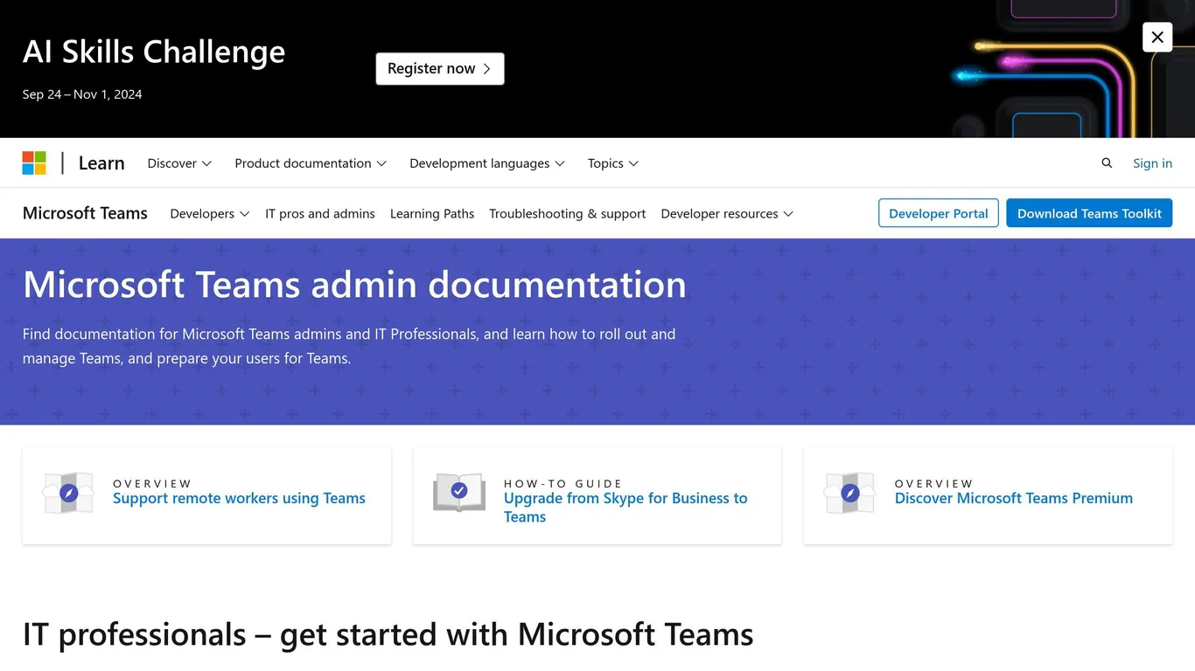The height and width of the screenshot is (671, 1195).
Task: Close the AI Skills Challenge banner
Action: click(1157, 37)
